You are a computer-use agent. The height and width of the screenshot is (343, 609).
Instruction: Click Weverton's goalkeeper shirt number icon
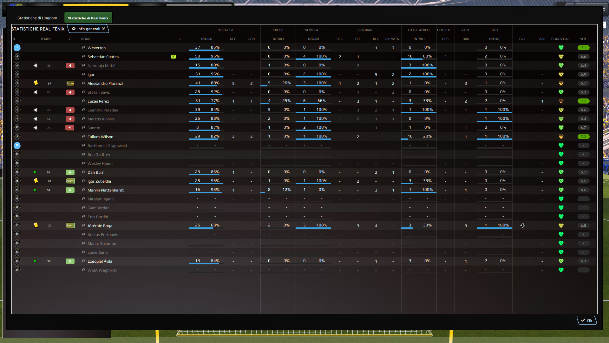tap(17, 48)
